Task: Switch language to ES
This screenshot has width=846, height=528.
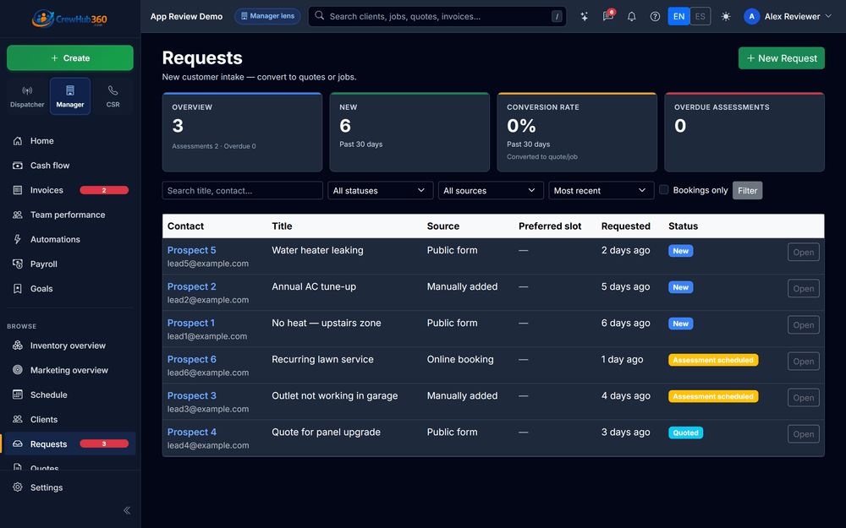Action: pos(700,16)
